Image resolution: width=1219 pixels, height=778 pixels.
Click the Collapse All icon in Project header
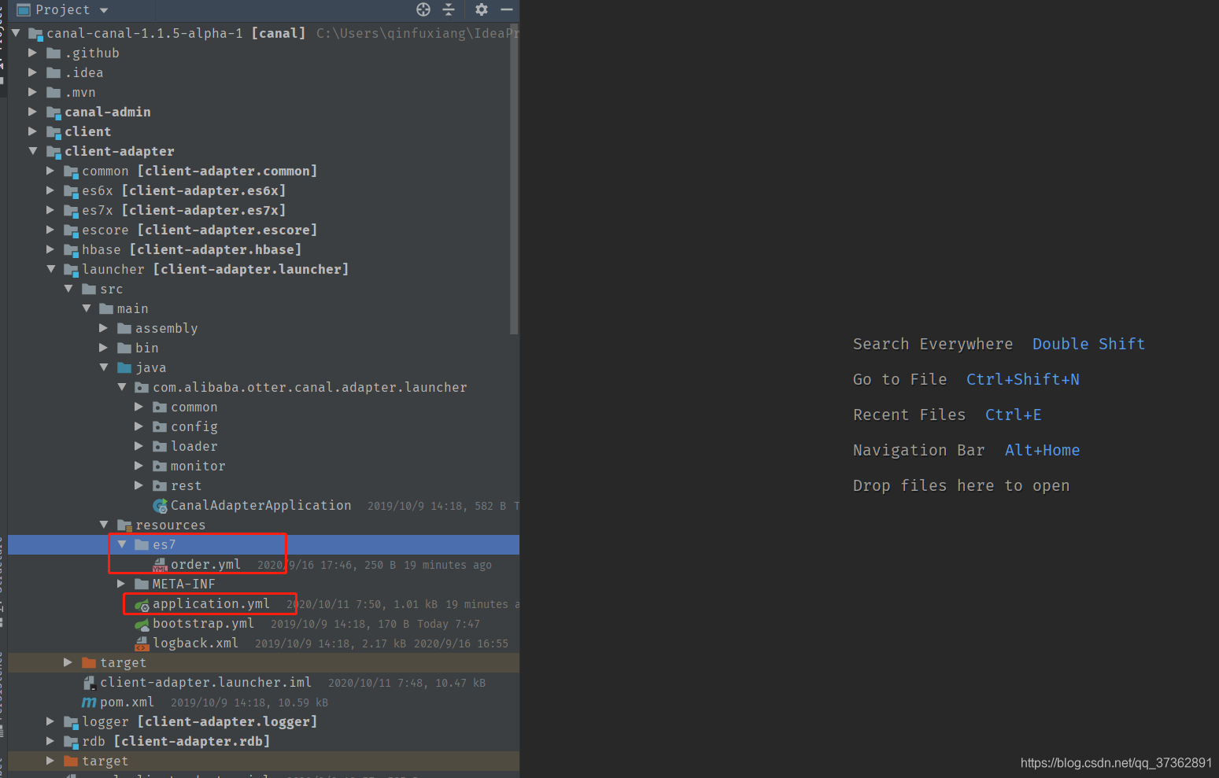(x=449, y=9)
